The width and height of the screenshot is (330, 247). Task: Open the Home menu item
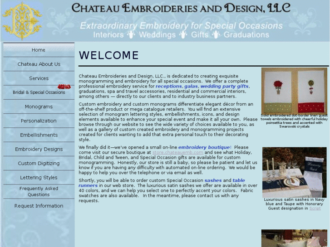coord(39,50)
